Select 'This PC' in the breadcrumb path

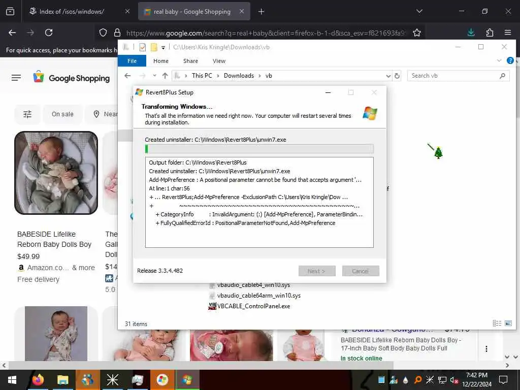(202, 76)
